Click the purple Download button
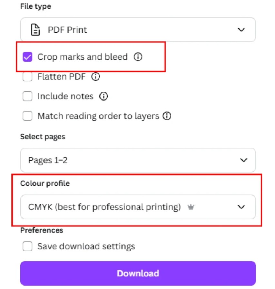 138,273
